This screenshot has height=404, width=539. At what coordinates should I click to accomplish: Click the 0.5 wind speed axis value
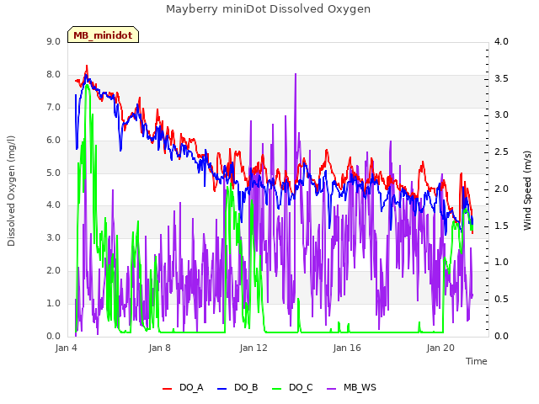[x=502, y=300]
